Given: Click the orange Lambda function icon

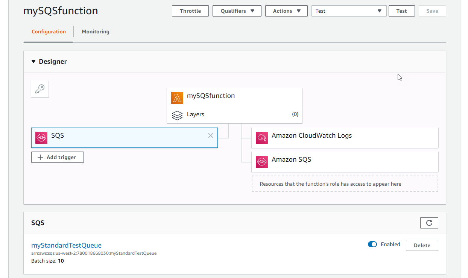Looking at the screenshot, I should pyautogui.click(x=177, y=98).
